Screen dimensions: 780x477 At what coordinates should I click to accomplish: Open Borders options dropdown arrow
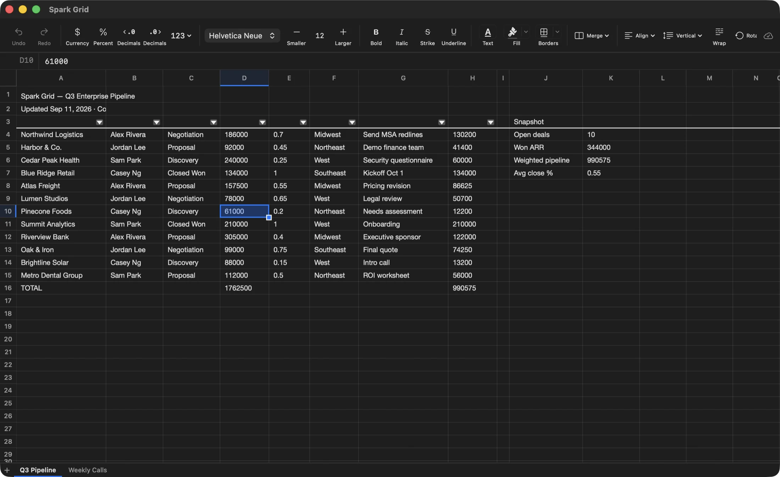557,32
